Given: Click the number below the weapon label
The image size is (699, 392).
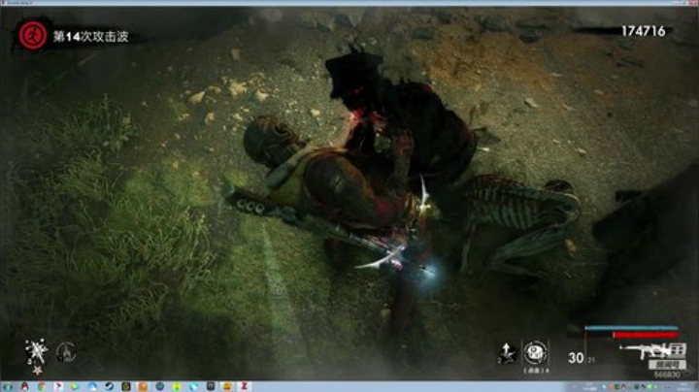Looking at the screenshot, I should click(667, 376).
